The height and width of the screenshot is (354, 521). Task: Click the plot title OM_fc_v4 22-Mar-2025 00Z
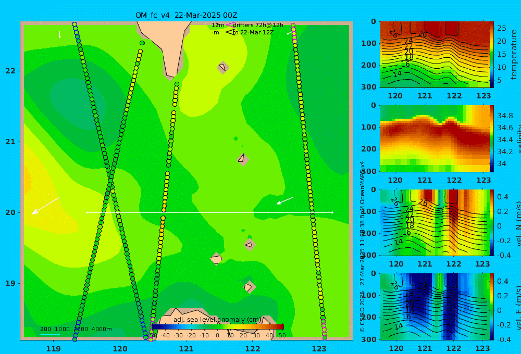point(186,15)
